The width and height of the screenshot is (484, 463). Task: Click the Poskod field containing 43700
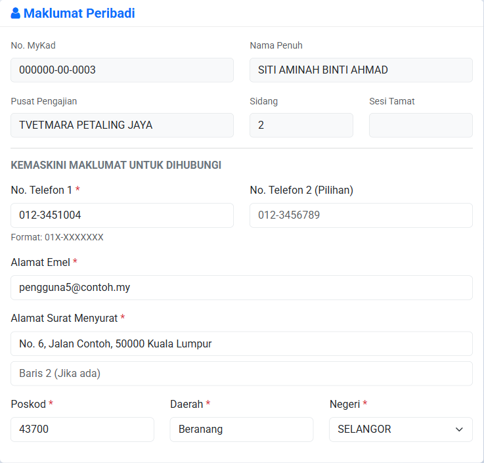[82, 430]
